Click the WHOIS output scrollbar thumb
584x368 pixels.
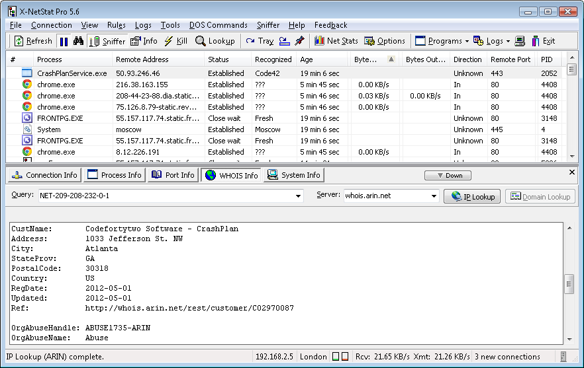(x=569, y=284)
